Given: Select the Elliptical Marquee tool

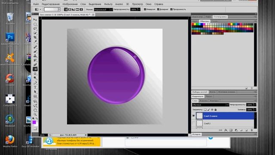Looking at the screenshot, I should (x=35, y=24).
